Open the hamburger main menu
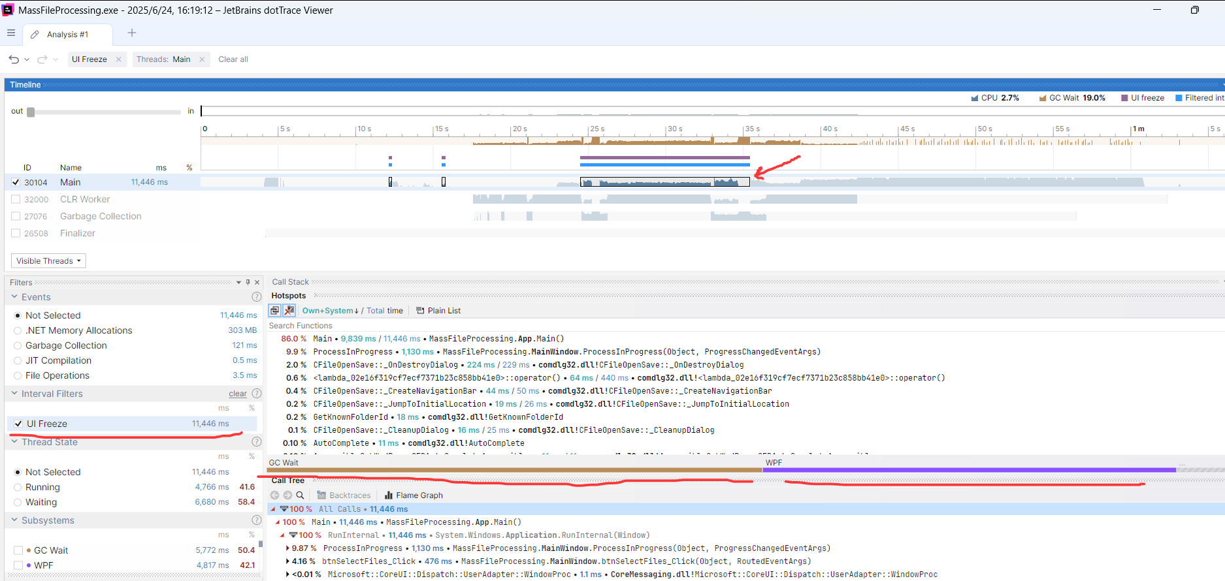Viewport: 1225px width, 581px height. coord(10,33)
